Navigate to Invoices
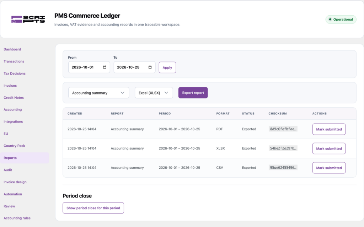This screenshot has width=364, height=227. coord(10,85)
